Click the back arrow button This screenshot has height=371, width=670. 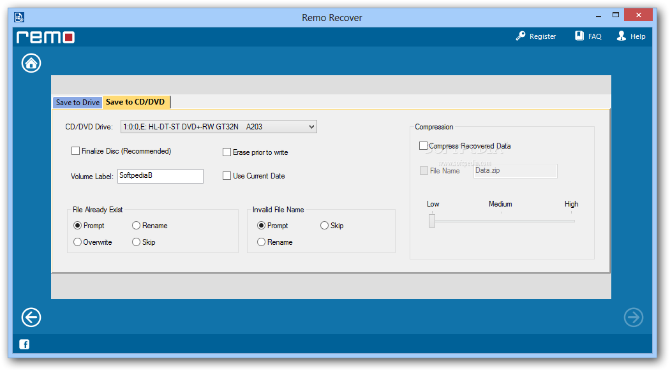pyautogui.click(x=31, y=317)
